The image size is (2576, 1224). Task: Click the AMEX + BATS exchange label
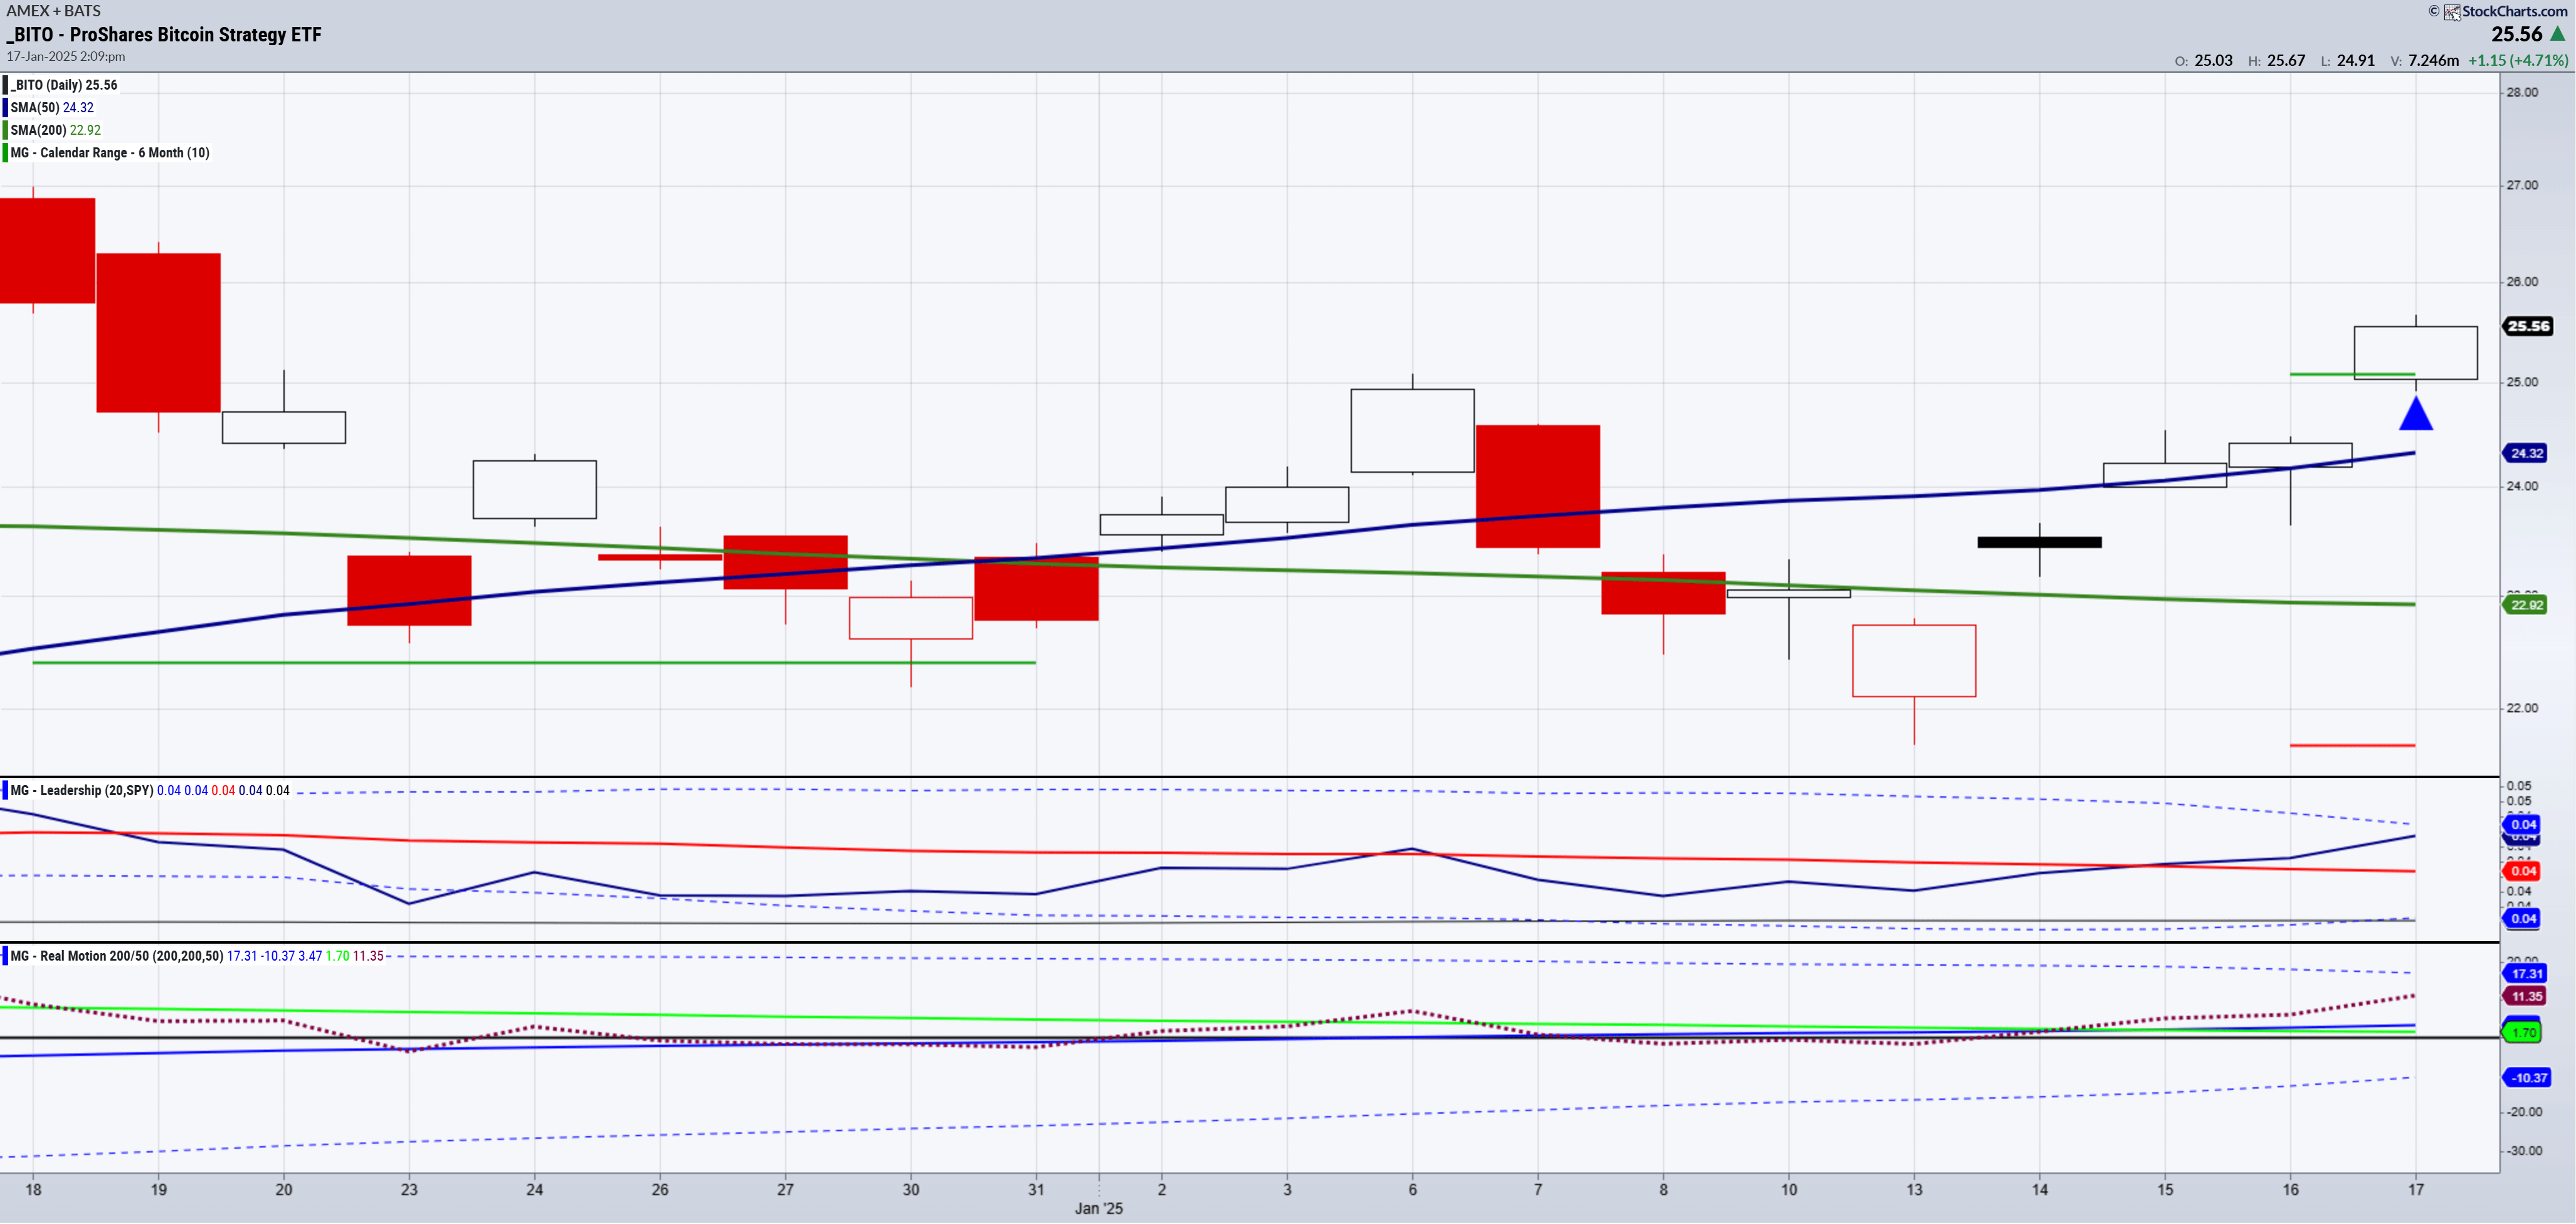tap(54, 11)
